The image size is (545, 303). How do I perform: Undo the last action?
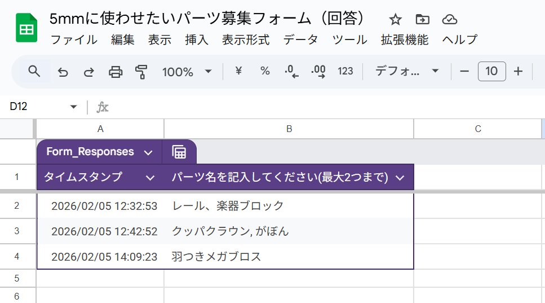click(x=63, y=72)
